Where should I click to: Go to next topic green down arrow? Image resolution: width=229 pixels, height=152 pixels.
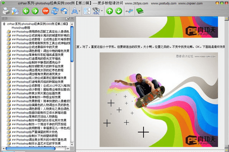pyautogui.click(x=119, y=11)
